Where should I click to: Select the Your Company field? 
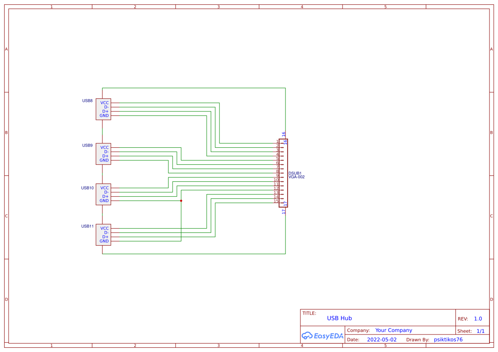[394, 330]
